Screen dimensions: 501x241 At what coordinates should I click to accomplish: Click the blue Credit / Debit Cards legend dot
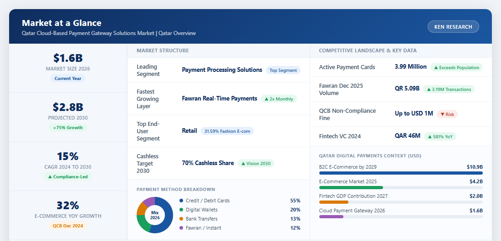pos(181,201)
